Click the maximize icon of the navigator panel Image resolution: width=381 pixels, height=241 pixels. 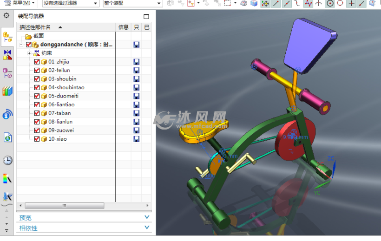147,16
